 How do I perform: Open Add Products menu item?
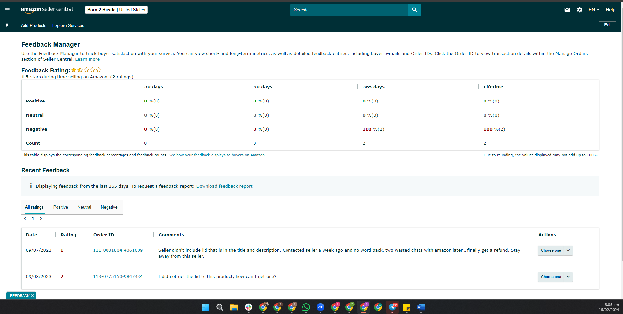click(x=34, y=25)
